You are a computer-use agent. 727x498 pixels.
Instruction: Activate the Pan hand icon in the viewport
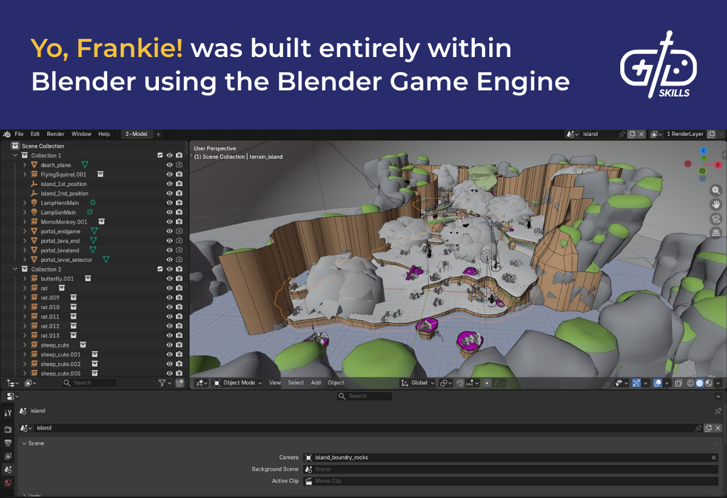click(716, 204)
